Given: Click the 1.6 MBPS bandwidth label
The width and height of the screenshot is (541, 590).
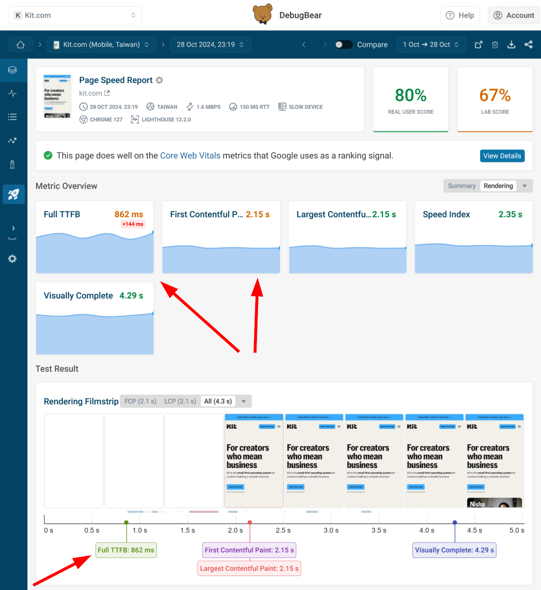Looking at the screenshot, I should pos(203,107).
